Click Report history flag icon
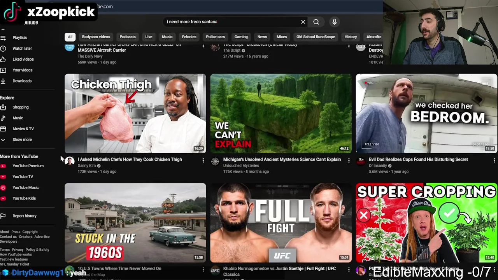498x280 pixels. [x=3, y=216]
